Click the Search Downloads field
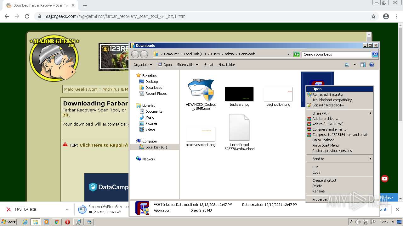The image size is (403, 226). [337, 54]
